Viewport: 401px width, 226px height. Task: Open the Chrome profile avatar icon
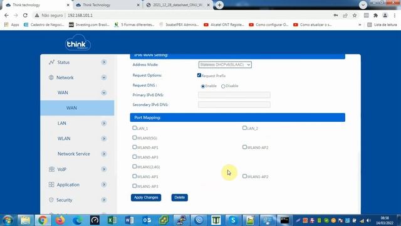385,15
